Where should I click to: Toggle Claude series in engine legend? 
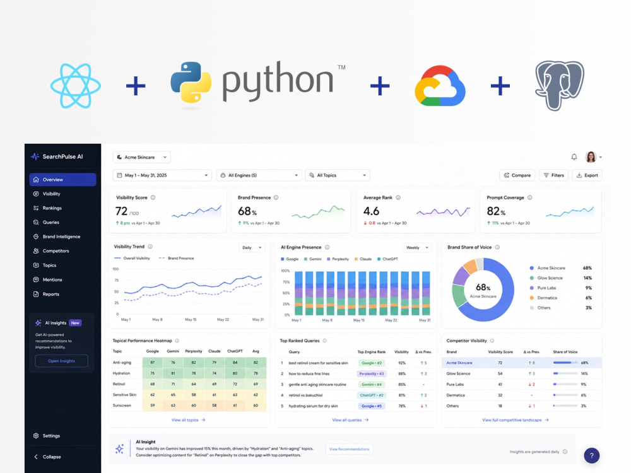click(x=363, y=259)
